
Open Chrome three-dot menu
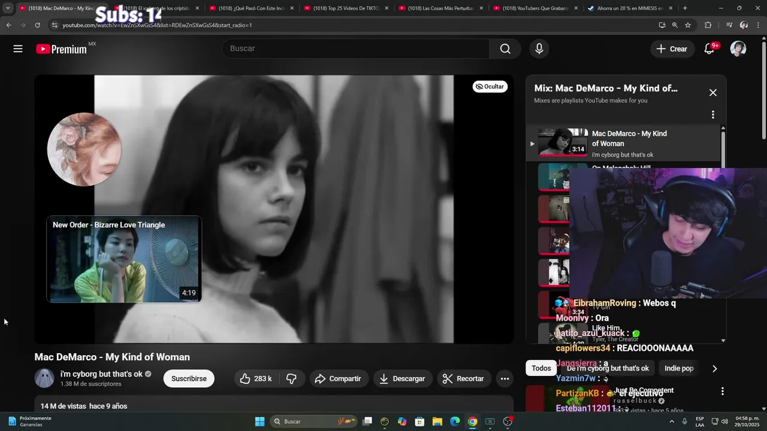click(759, 25)
